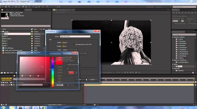Open the Composition menu
This screenshot has width=197, height=109.
pyautogui.click(x=13, y=4)
